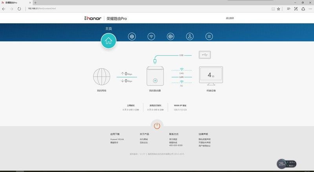
Task: Click the 系统运行时长 heading
Action: tap(155, 105)
